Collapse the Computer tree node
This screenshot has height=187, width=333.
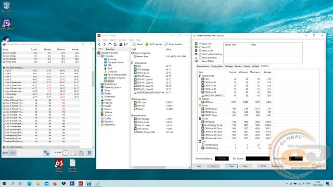pos(99,56)
